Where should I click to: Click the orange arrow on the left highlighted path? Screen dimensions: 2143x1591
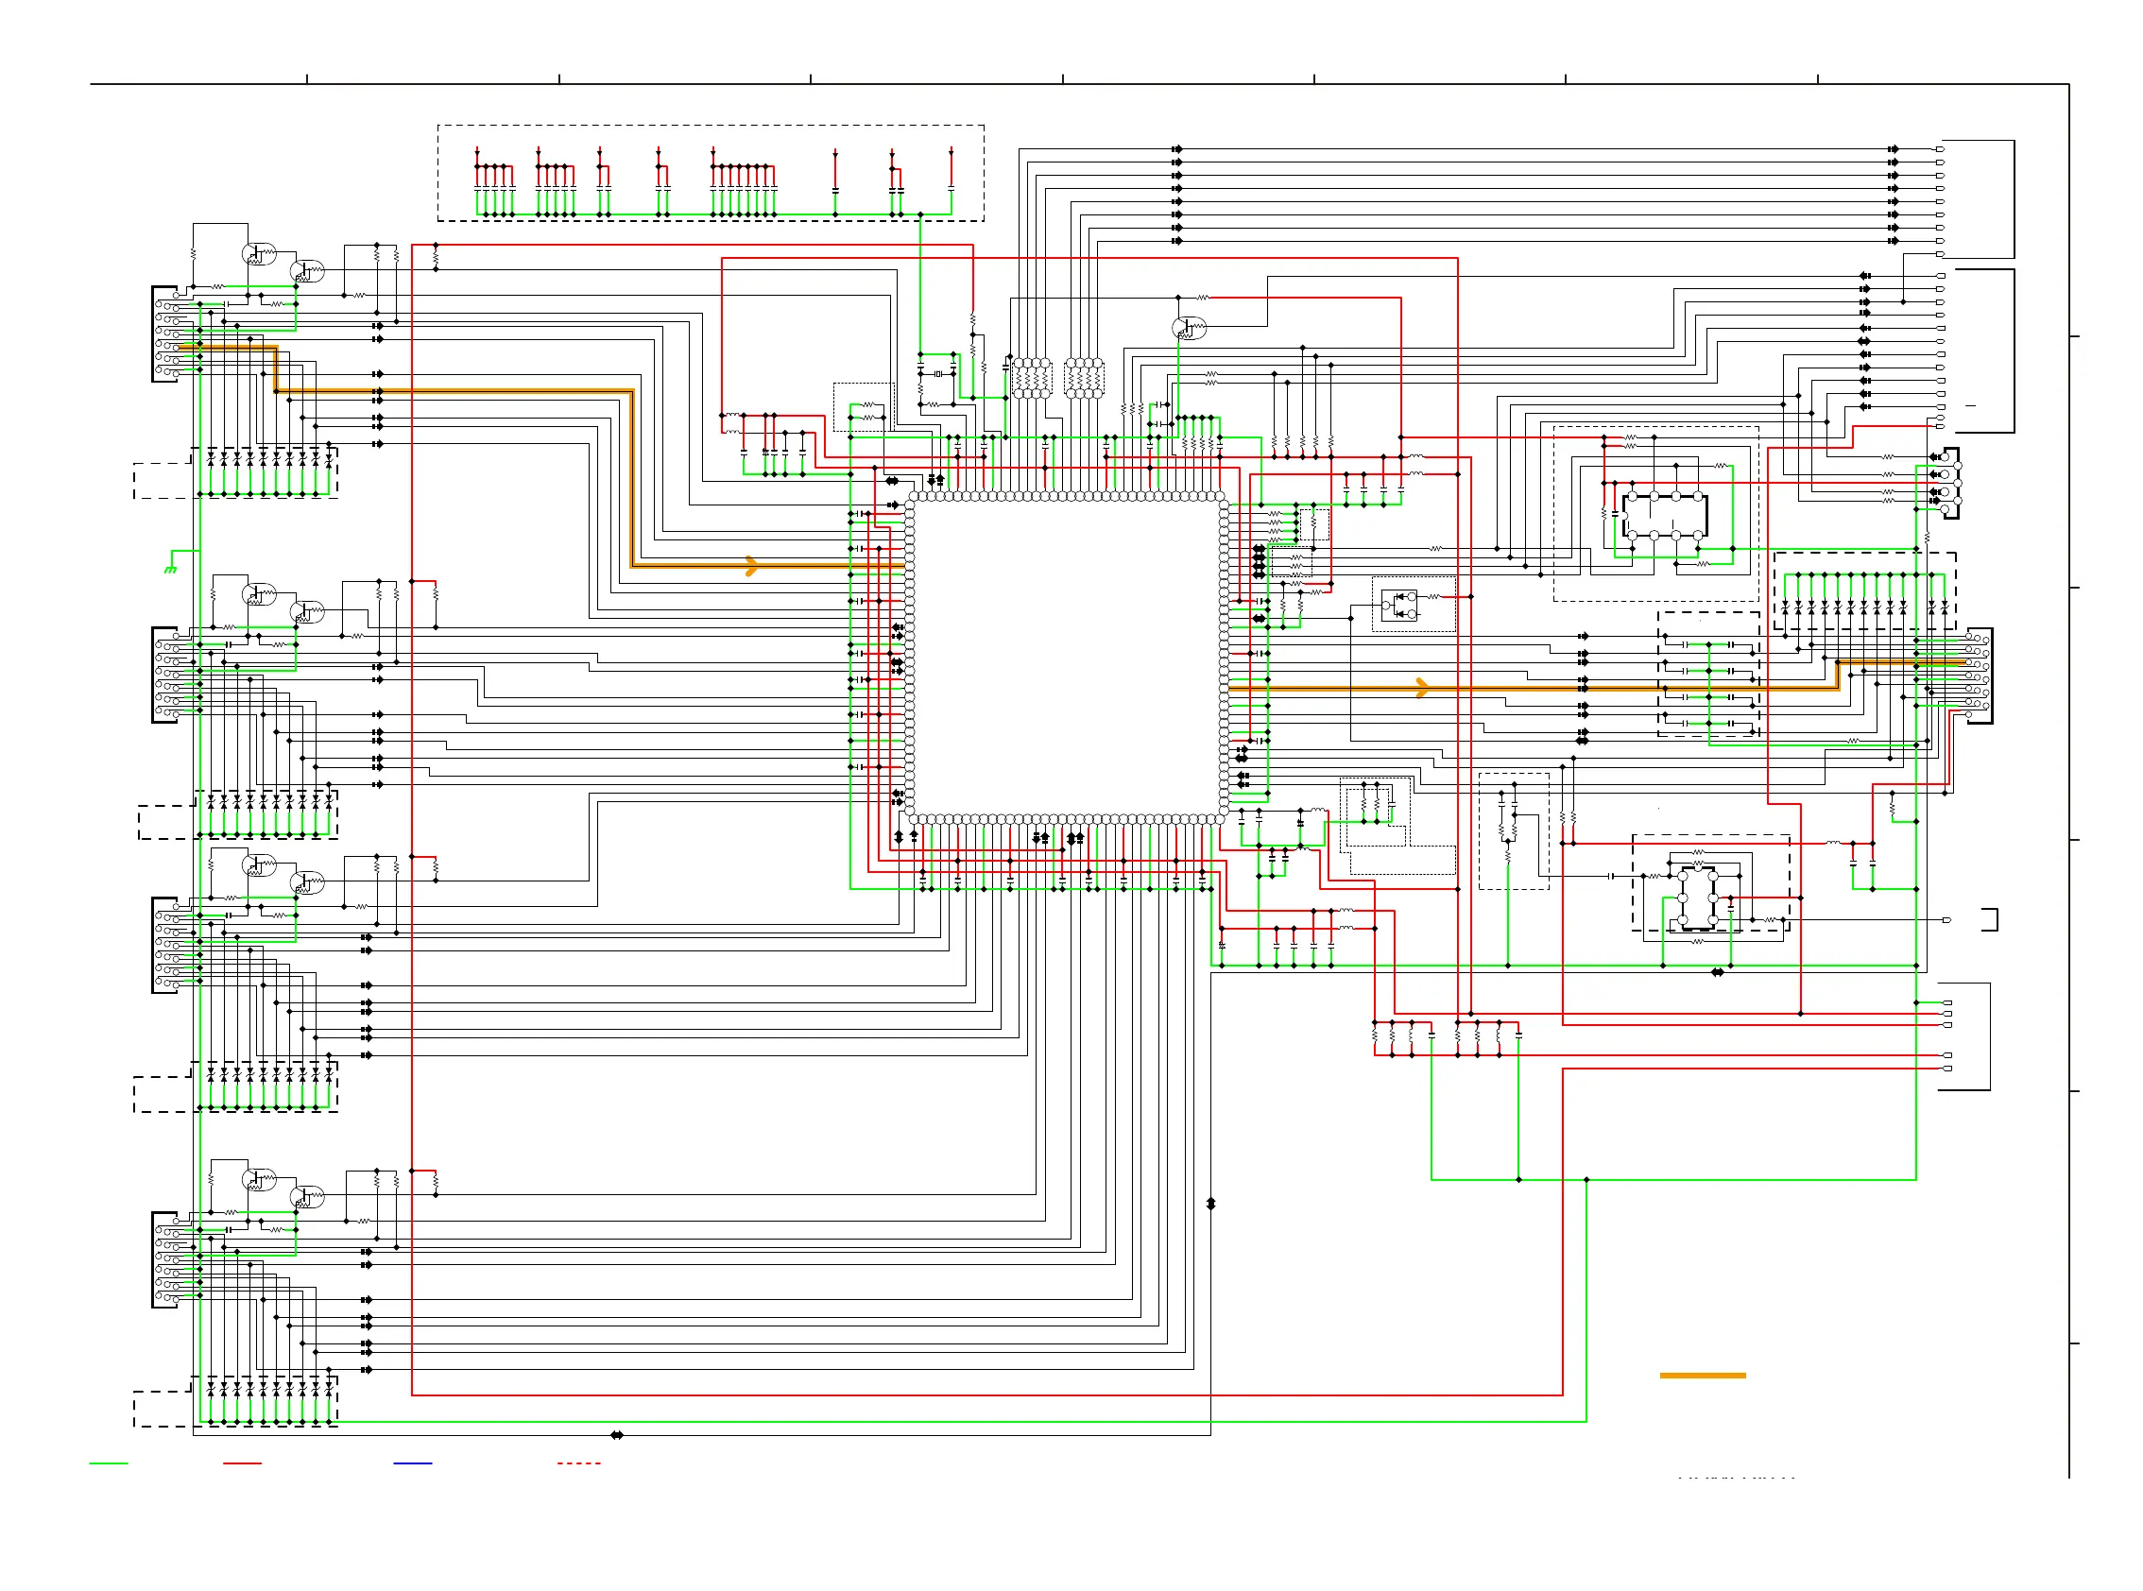tap(751, 566)
